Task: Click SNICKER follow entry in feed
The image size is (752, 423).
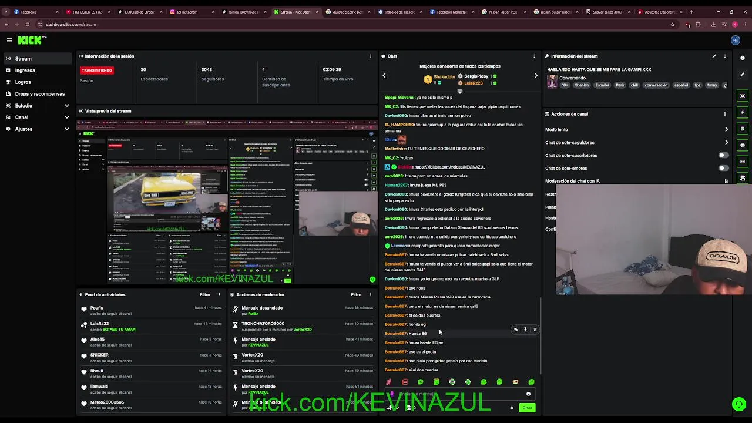Action: click(151, 358)
